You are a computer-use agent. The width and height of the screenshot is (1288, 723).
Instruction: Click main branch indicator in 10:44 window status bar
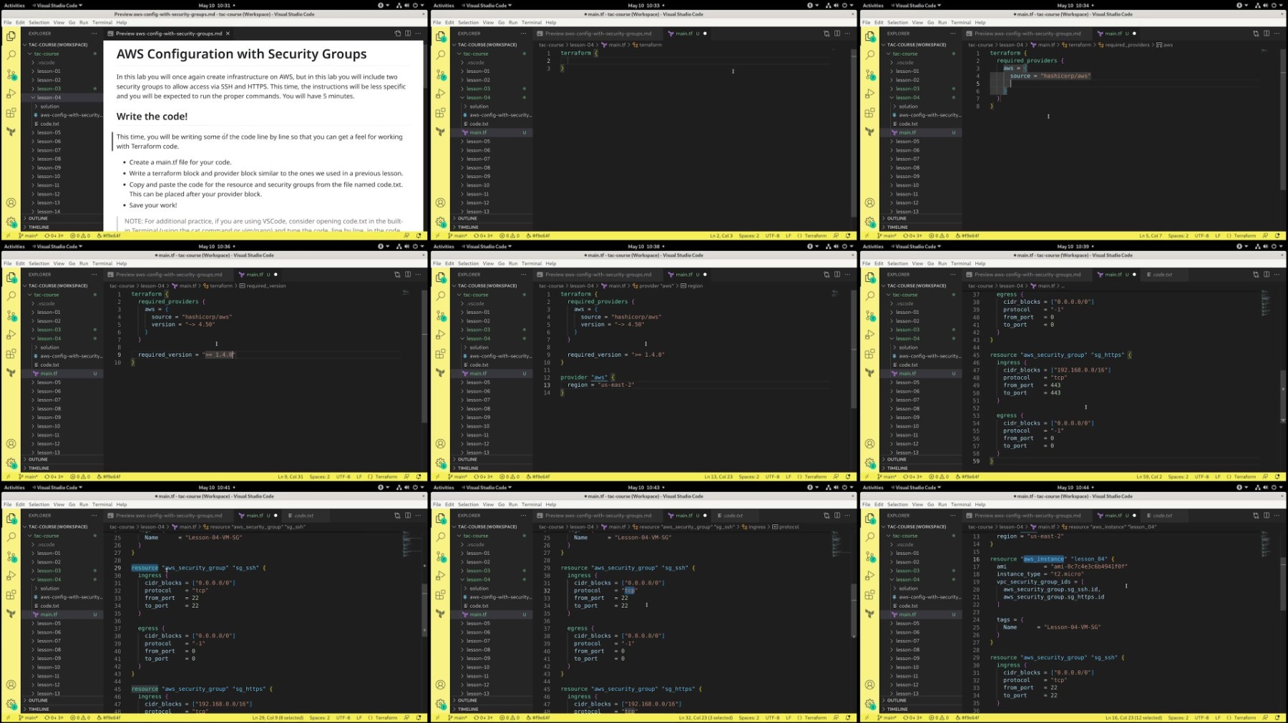[x=887, y=717]
